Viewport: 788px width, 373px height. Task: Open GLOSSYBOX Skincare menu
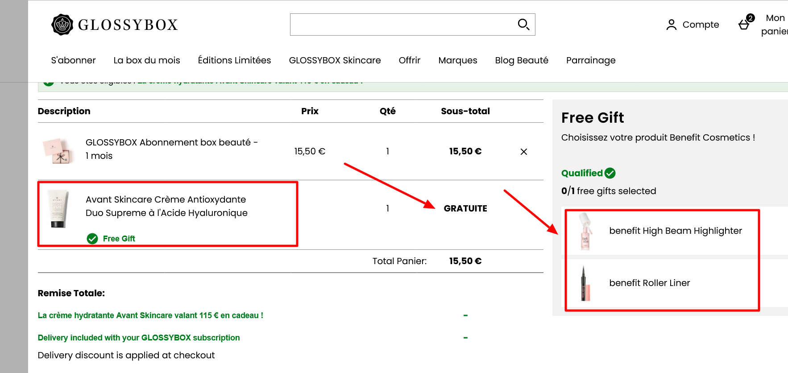pos(335,60)
